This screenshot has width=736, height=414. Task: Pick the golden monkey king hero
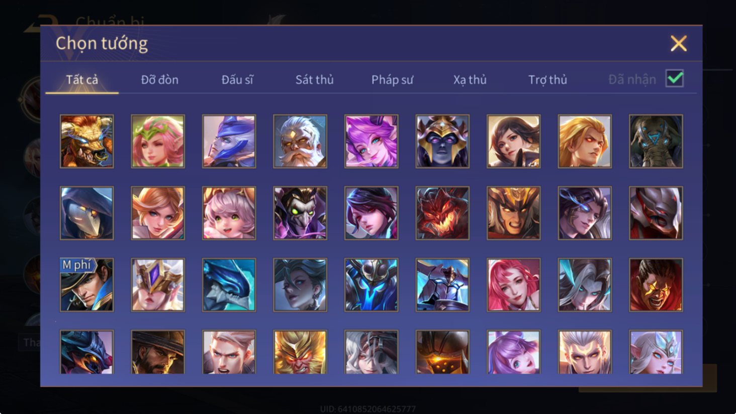[300, 352]
